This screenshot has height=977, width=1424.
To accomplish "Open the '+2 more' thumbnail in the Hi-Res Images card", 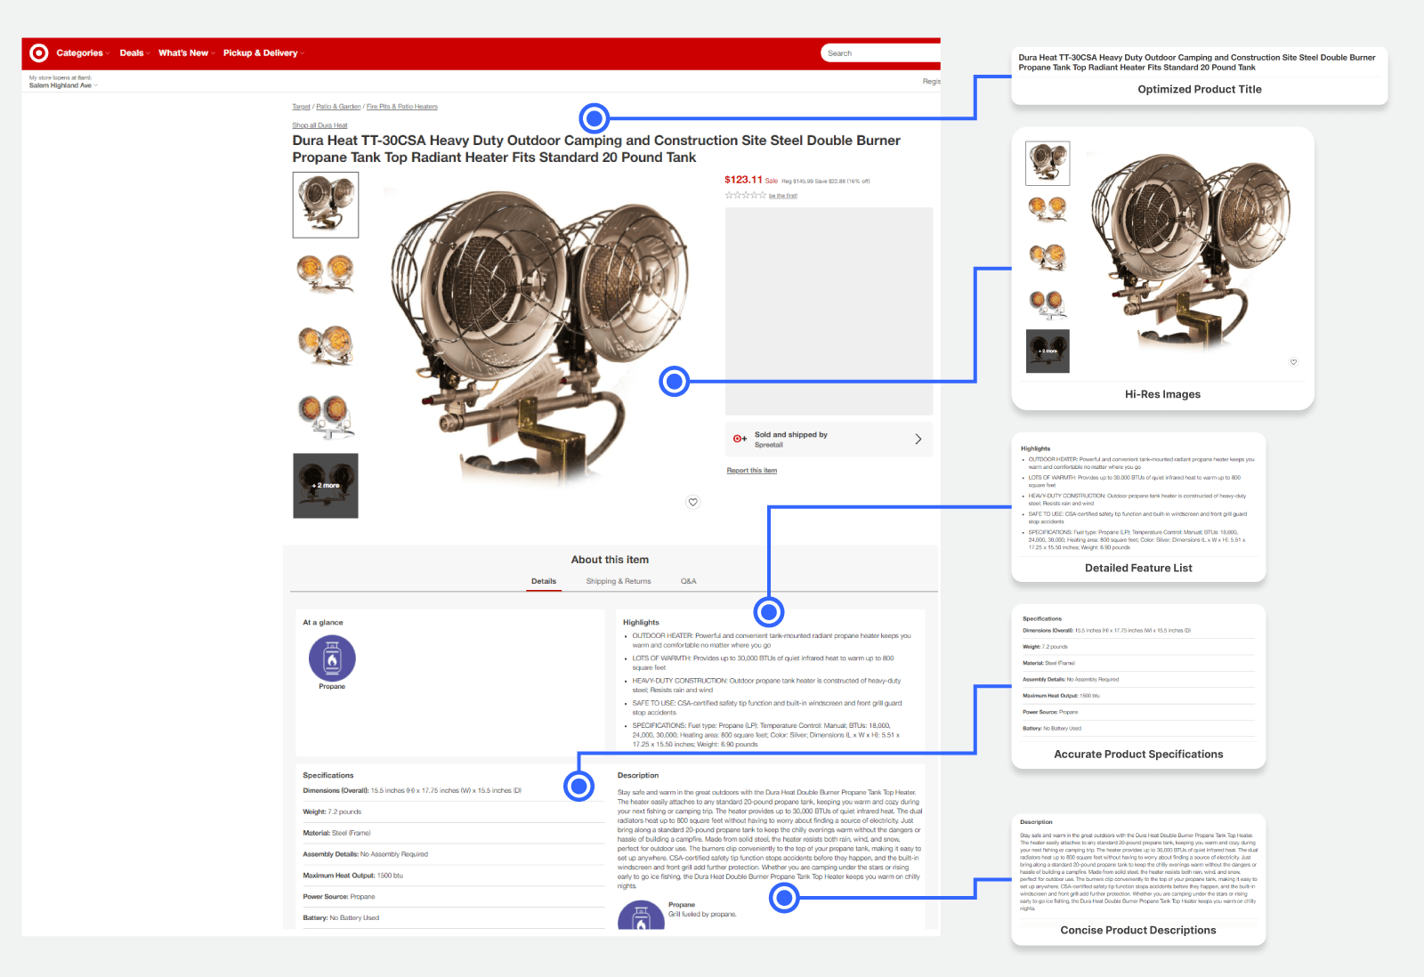I will pyautogui.click(x=1048, y=351).
